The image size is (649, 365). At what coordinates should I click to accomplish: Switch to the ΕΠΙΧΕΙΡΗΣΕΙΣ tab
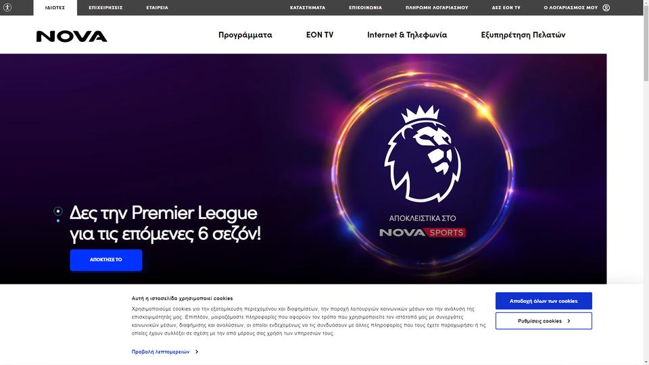click(x=105, y=7)
